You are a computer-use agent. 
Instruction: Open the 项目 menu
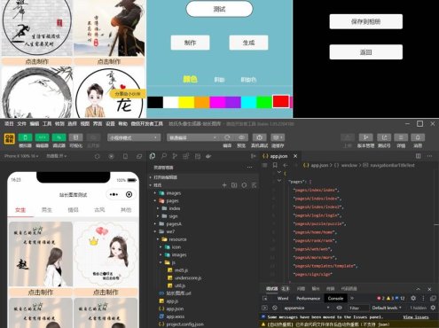[9, 124]
